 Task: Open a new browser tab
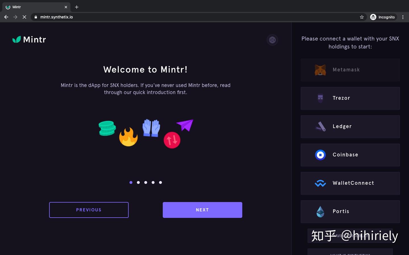pyautogui.click(x=77, y=7)
